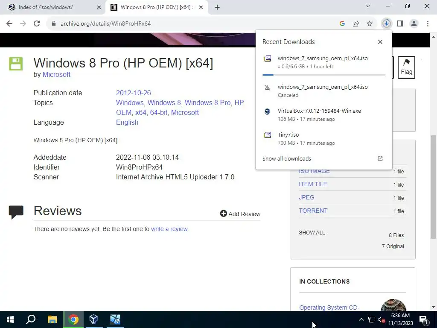Close the Windows 8 Pro tab

click(201, 7)
